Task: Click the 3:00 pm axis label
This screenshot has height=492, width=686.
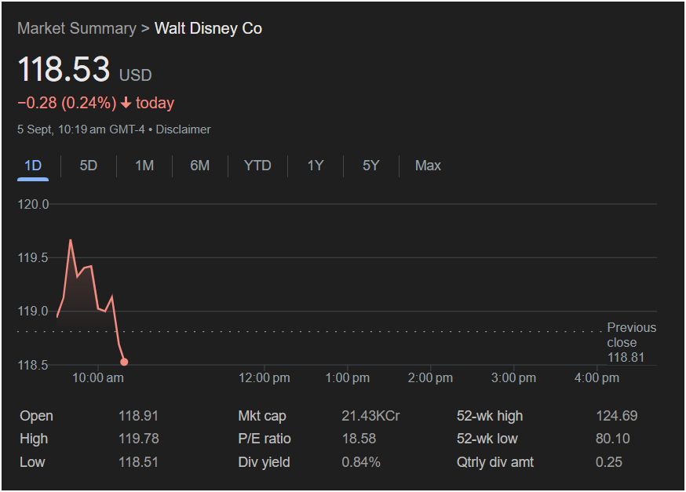Action: [x=513, y=378]
